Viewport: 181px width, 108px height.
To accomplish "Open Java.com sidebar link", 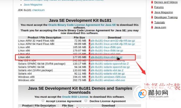I will click(160, 27).
